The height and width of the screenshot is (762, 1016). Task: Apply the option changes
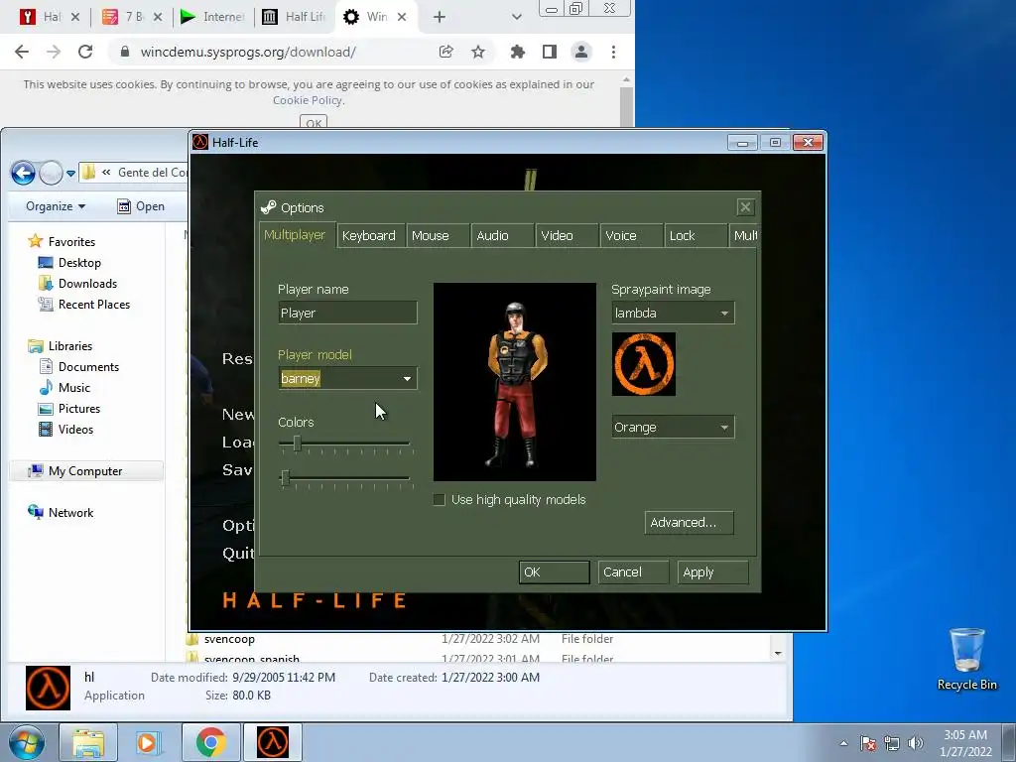point(712,572)
